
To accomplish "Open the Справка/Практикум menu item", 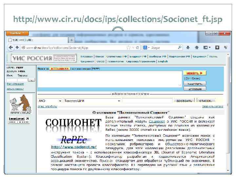I will [141, 61].
